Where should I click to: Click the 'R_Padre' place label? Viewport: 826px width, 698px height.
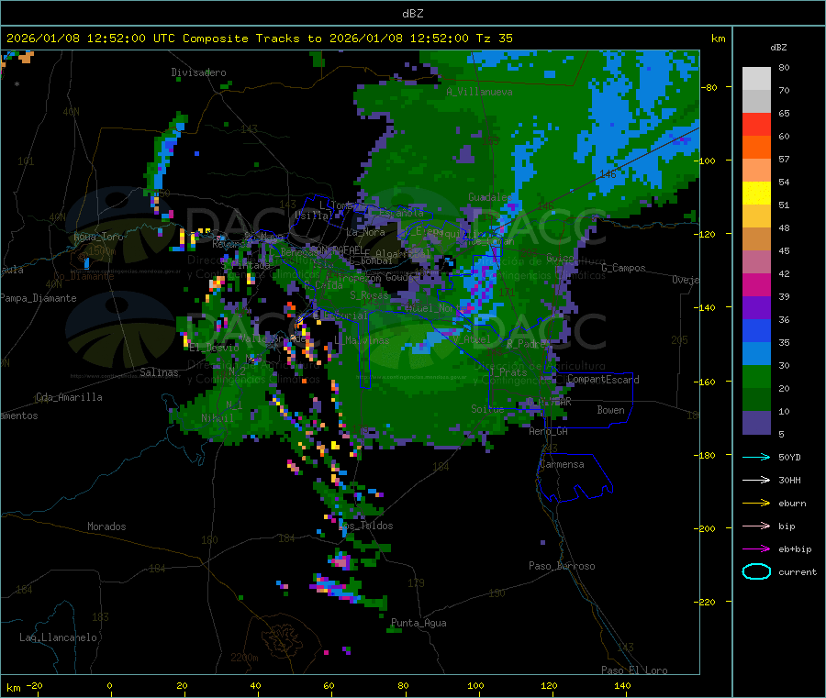coord(526,344)
